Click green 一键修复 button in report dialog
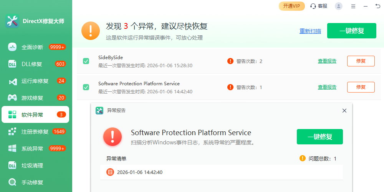384x192 pixels. pos(319,137)
